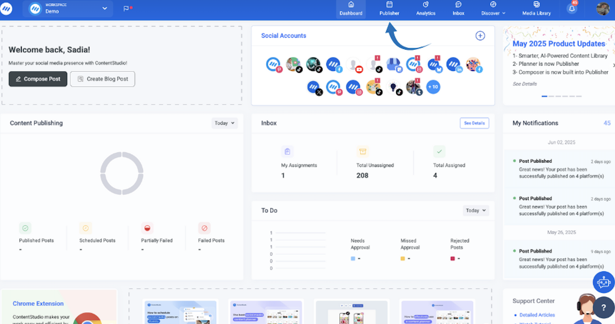This screenshot has width=615, height=324.
Task: Open the help question mark button
Action: 603,308
